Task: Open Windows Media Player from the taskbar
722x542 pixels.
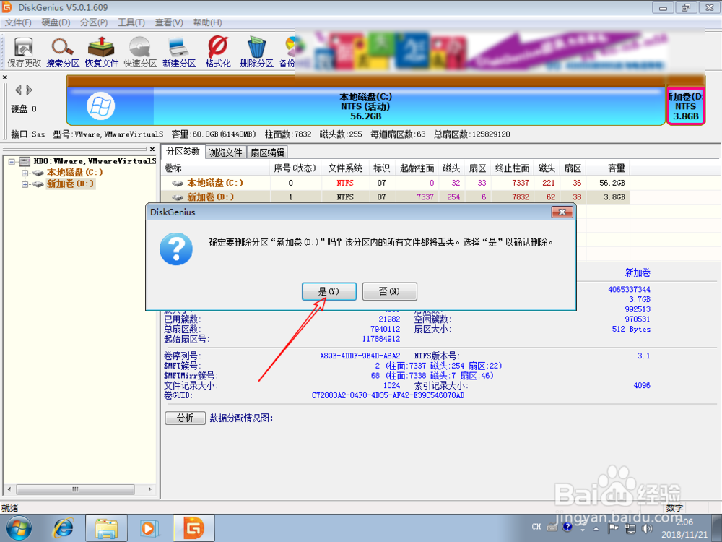Action: coord(149,528)
